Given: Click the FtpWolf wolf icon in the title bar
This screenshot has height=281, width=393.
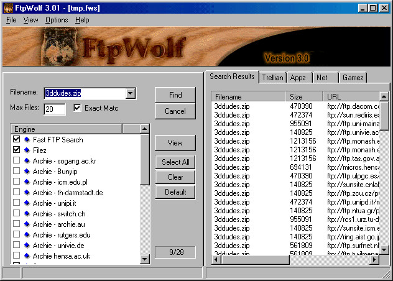Looking at the screenshot, I should 8,8.
